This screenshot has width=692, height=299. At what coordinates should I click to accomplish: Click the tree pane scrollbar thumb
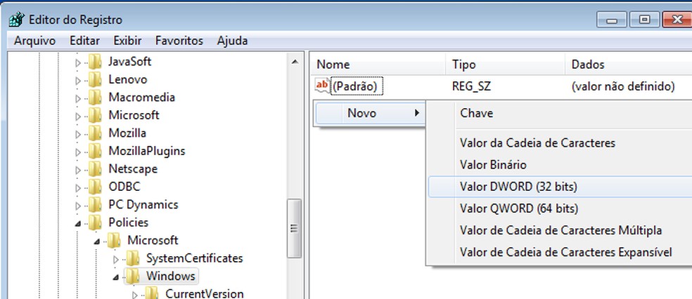[295, 228]
